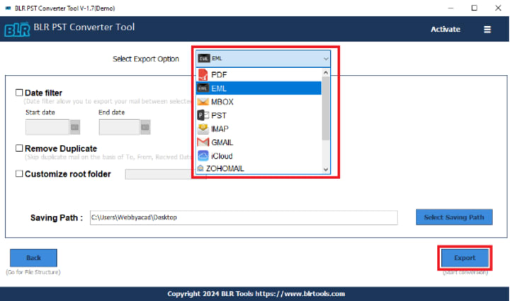Click the export list scrollbar thumb
The image size is (510, 301).
[x=326, y=108]
